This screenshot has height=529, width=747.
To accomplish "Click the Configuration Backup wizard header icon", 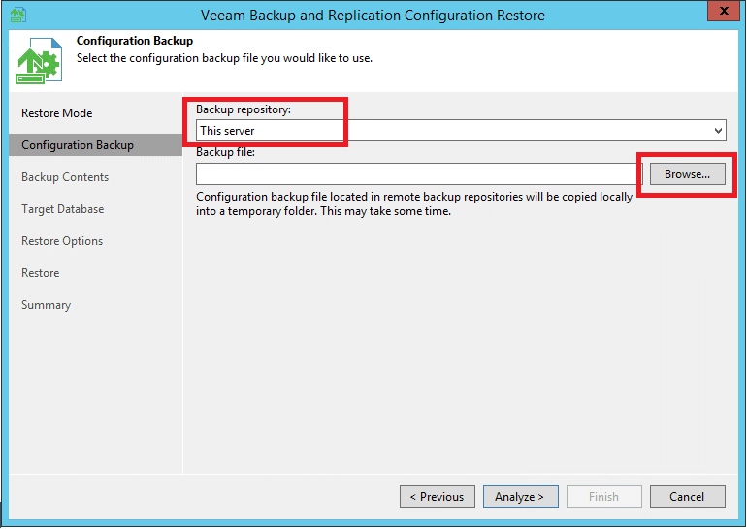I will coord(39,61).
